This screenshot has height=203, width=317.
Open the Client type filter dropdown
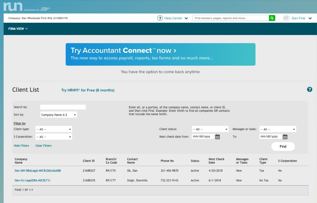(54, 129)
